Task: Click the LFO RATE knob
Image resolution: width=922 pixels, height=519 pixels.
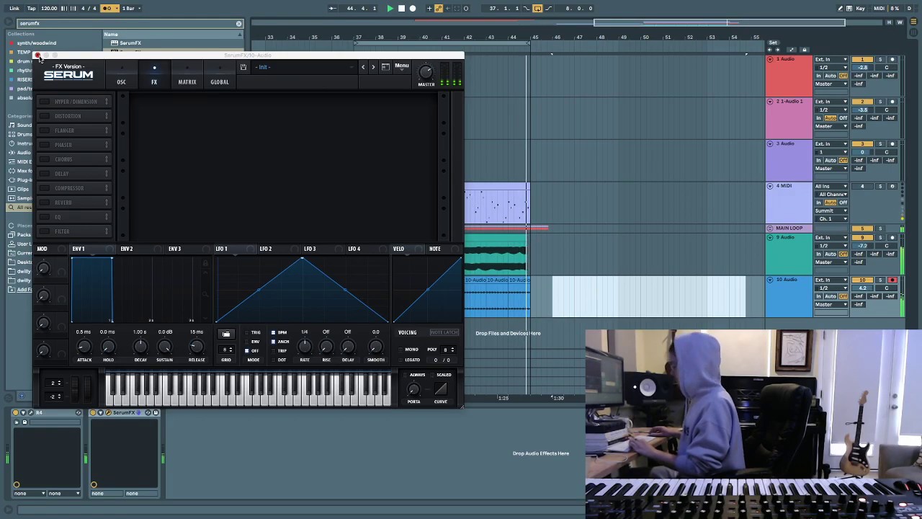Action: tap(305, 347)
